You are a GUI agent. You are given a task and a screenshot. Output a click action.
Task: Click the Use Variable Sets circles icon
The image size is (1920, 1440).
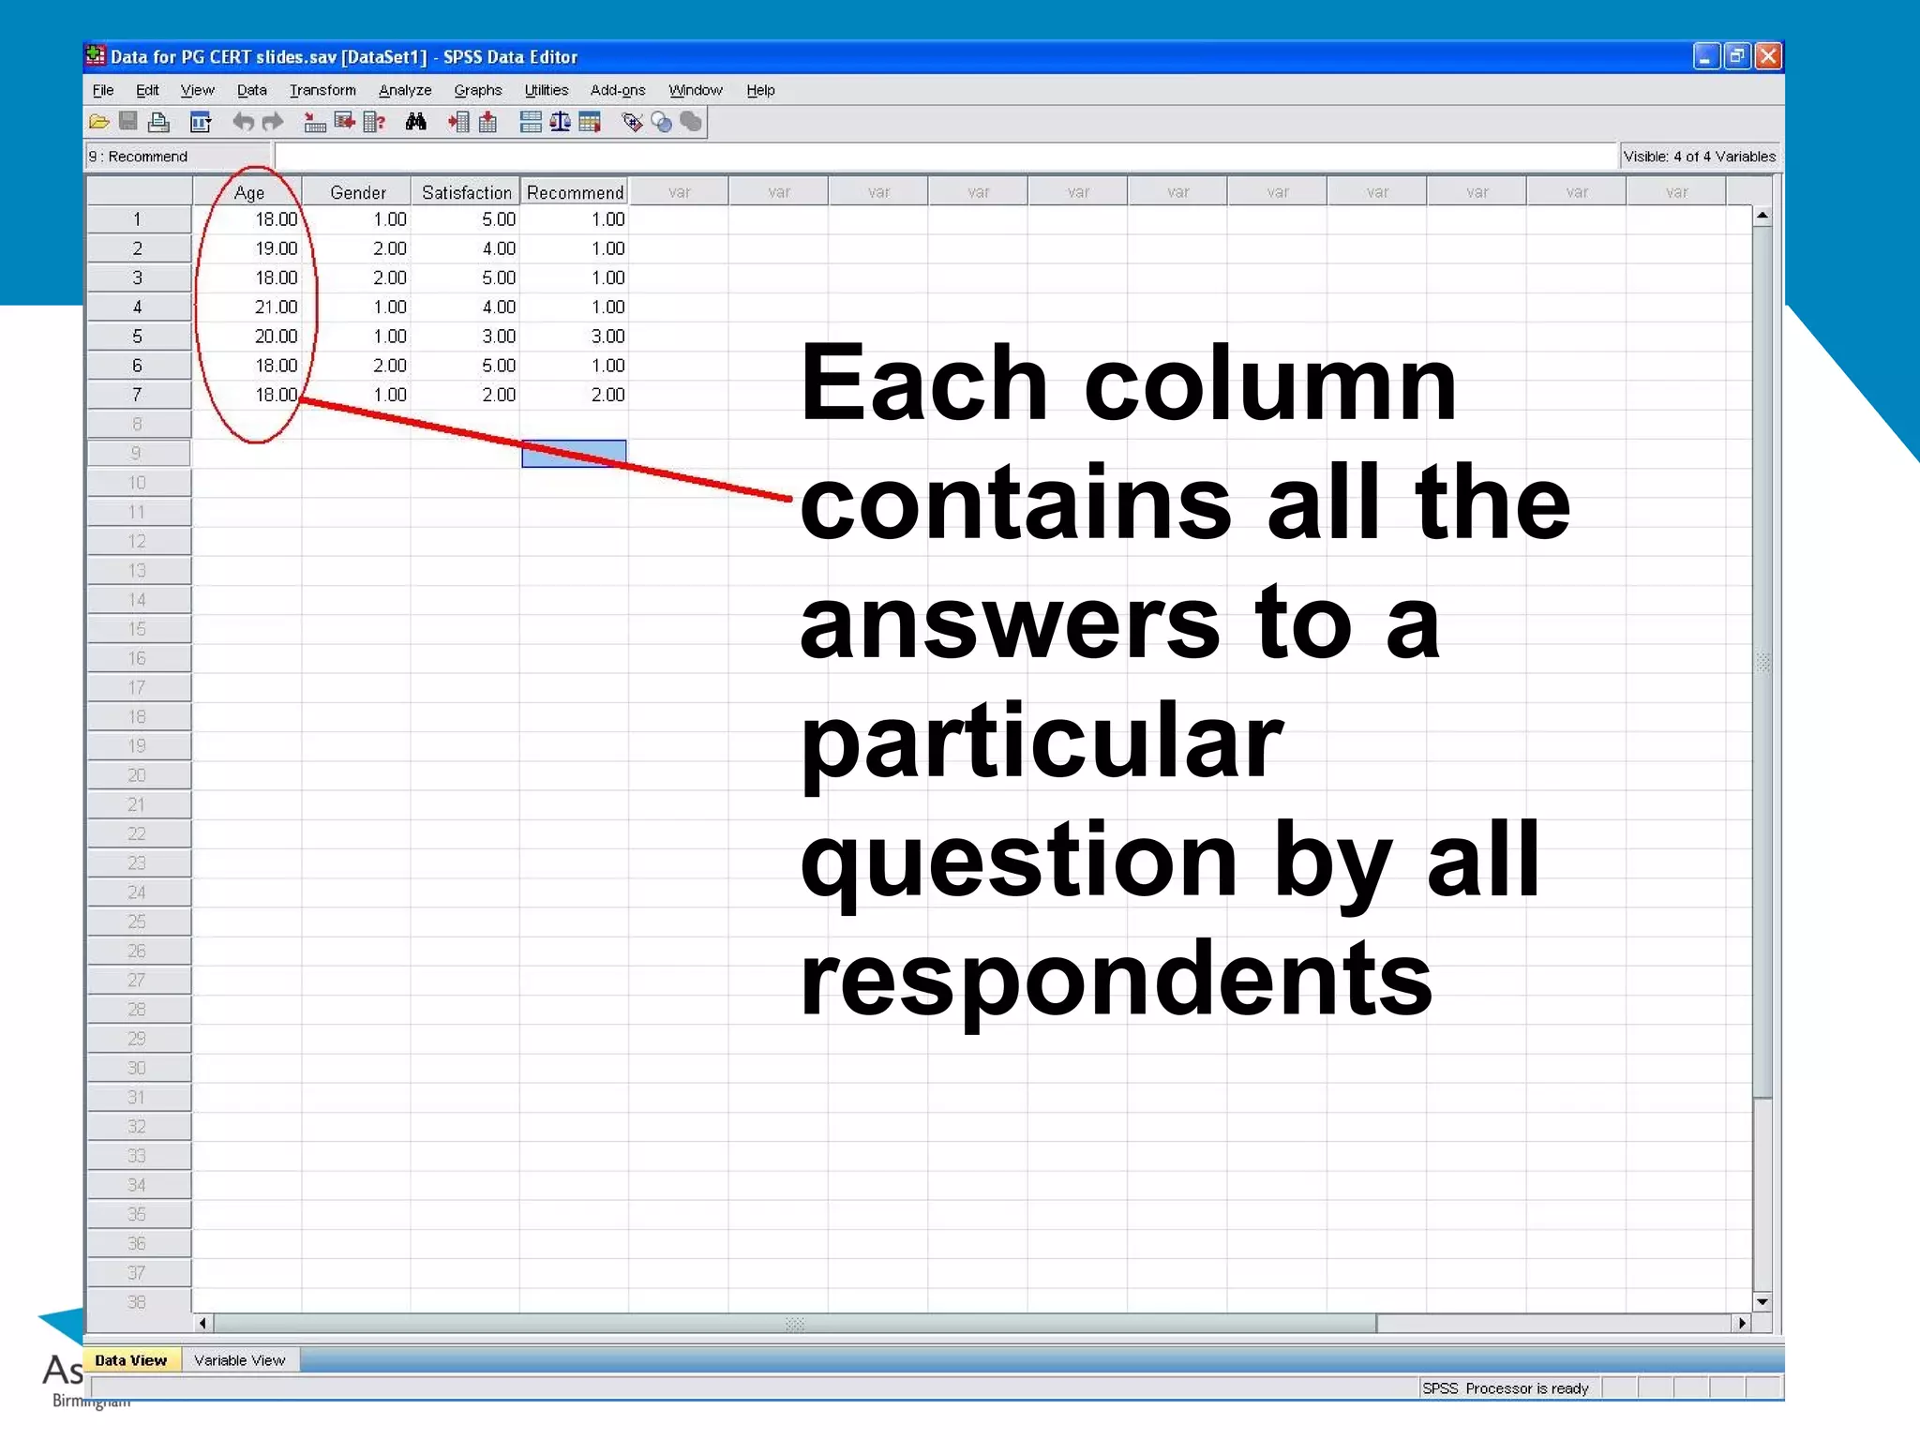tap(662, 122)
